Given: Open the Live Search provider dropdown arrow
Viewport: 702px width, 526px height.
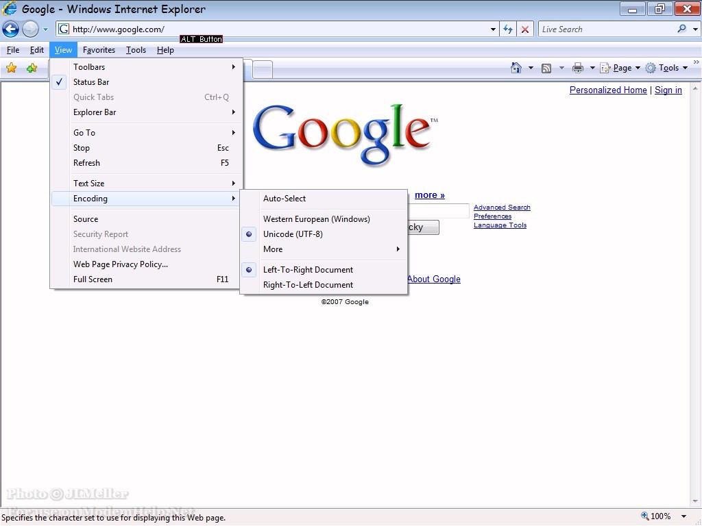Looking at the screenshot, I should coord(695,29).
